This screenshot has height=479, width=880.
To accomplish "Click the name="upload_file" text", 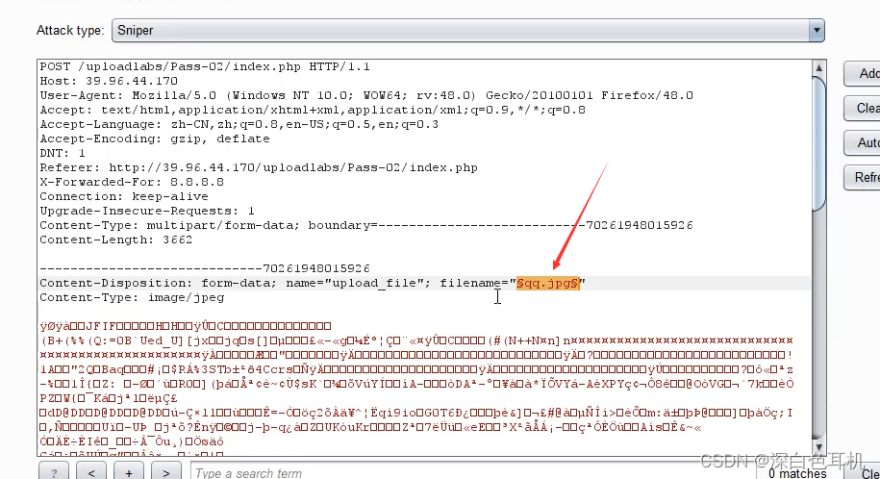I will point(354,283).
